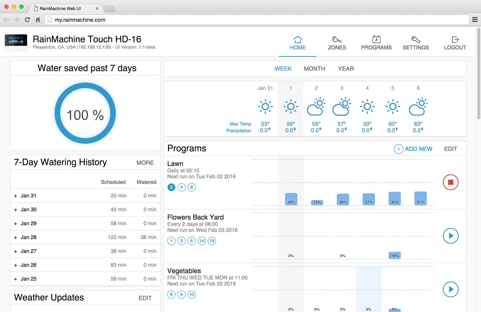Viewport: 481px width, 312px height.
Task: Go to the Zones section
Action: (x=337, y=43)
